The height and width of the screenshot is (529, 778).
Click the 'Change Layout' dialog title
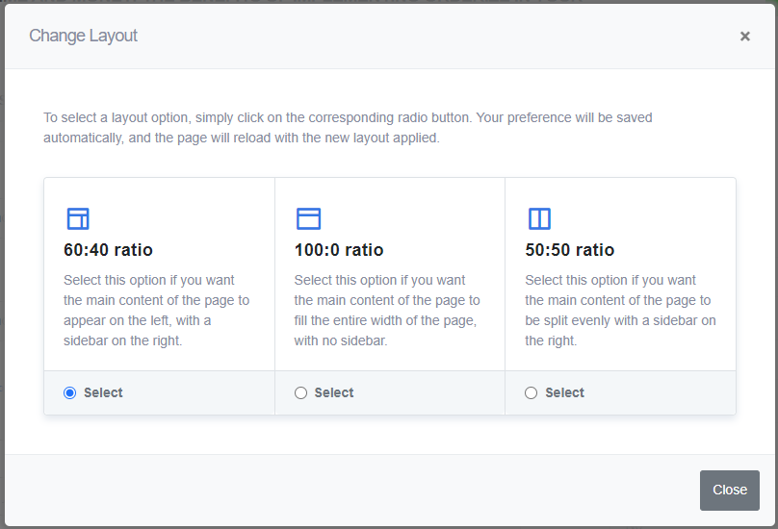click(x=83, y=36)
